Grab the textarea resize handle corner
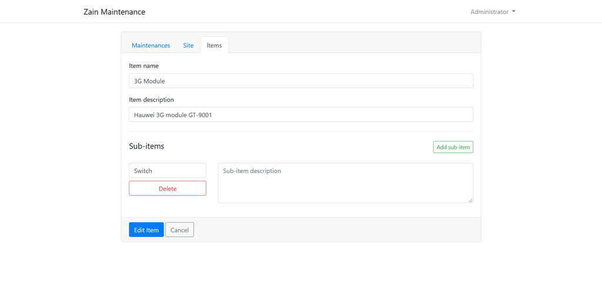 470,200
